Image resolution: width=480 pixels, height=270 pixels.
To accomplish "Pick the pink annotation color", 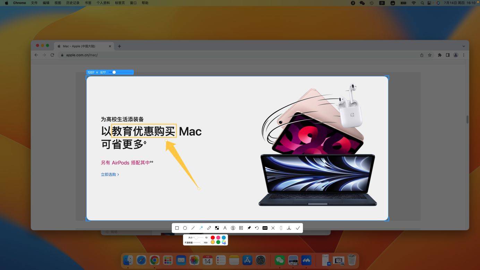I will pos(218,238).
